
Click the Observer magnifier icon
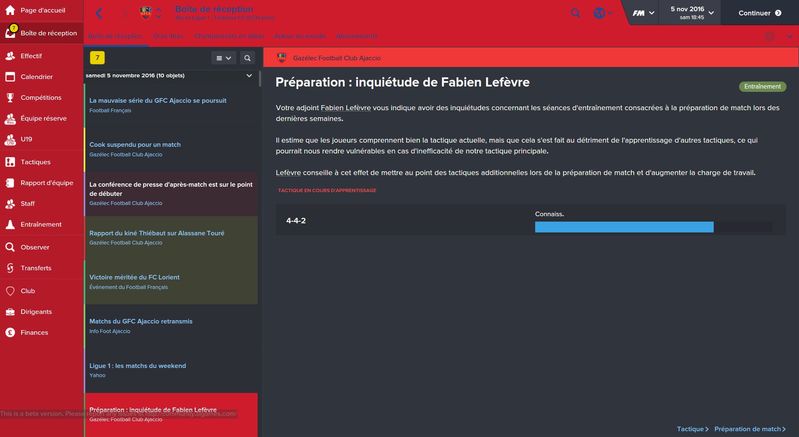pyautogui.click(x=10, y=247)
